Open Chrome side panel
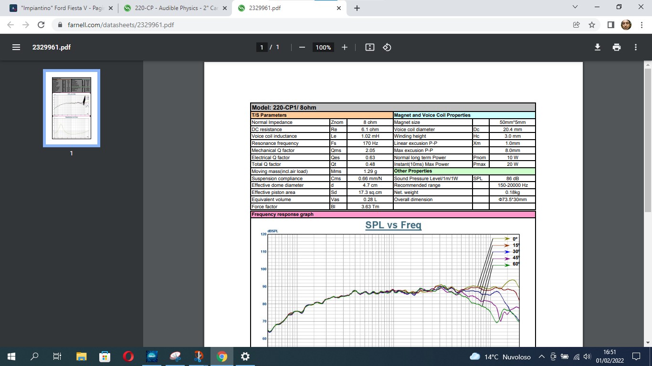This screenshot has width=652, height=366. (610, 25)
